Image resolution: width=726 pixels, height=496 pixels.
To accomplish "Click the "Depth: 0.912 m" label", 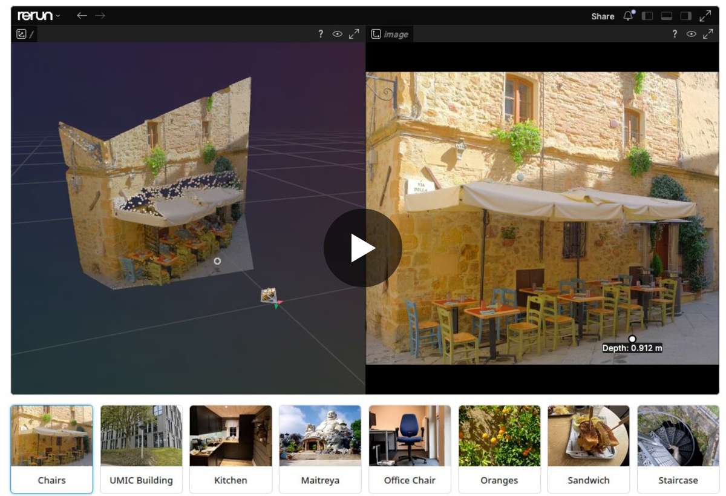I will (632, 348).
